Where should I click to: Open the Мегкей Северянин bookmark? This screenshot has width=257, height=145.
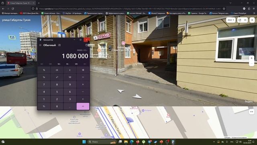click(157, 13)
